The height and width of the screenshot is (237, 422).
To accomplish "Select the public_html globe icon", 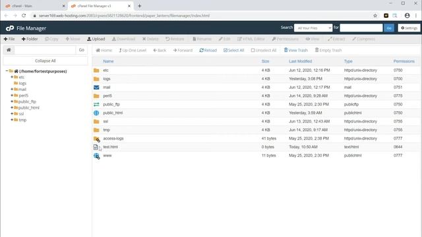I will click(96, 113).
